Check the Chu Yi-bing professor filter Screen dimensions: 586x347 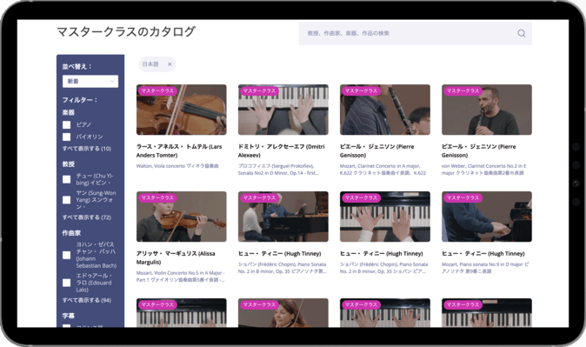(x=67, y=179)
